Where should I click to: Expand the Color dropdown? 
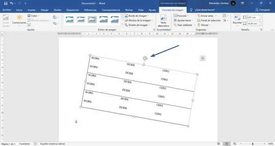33,16
